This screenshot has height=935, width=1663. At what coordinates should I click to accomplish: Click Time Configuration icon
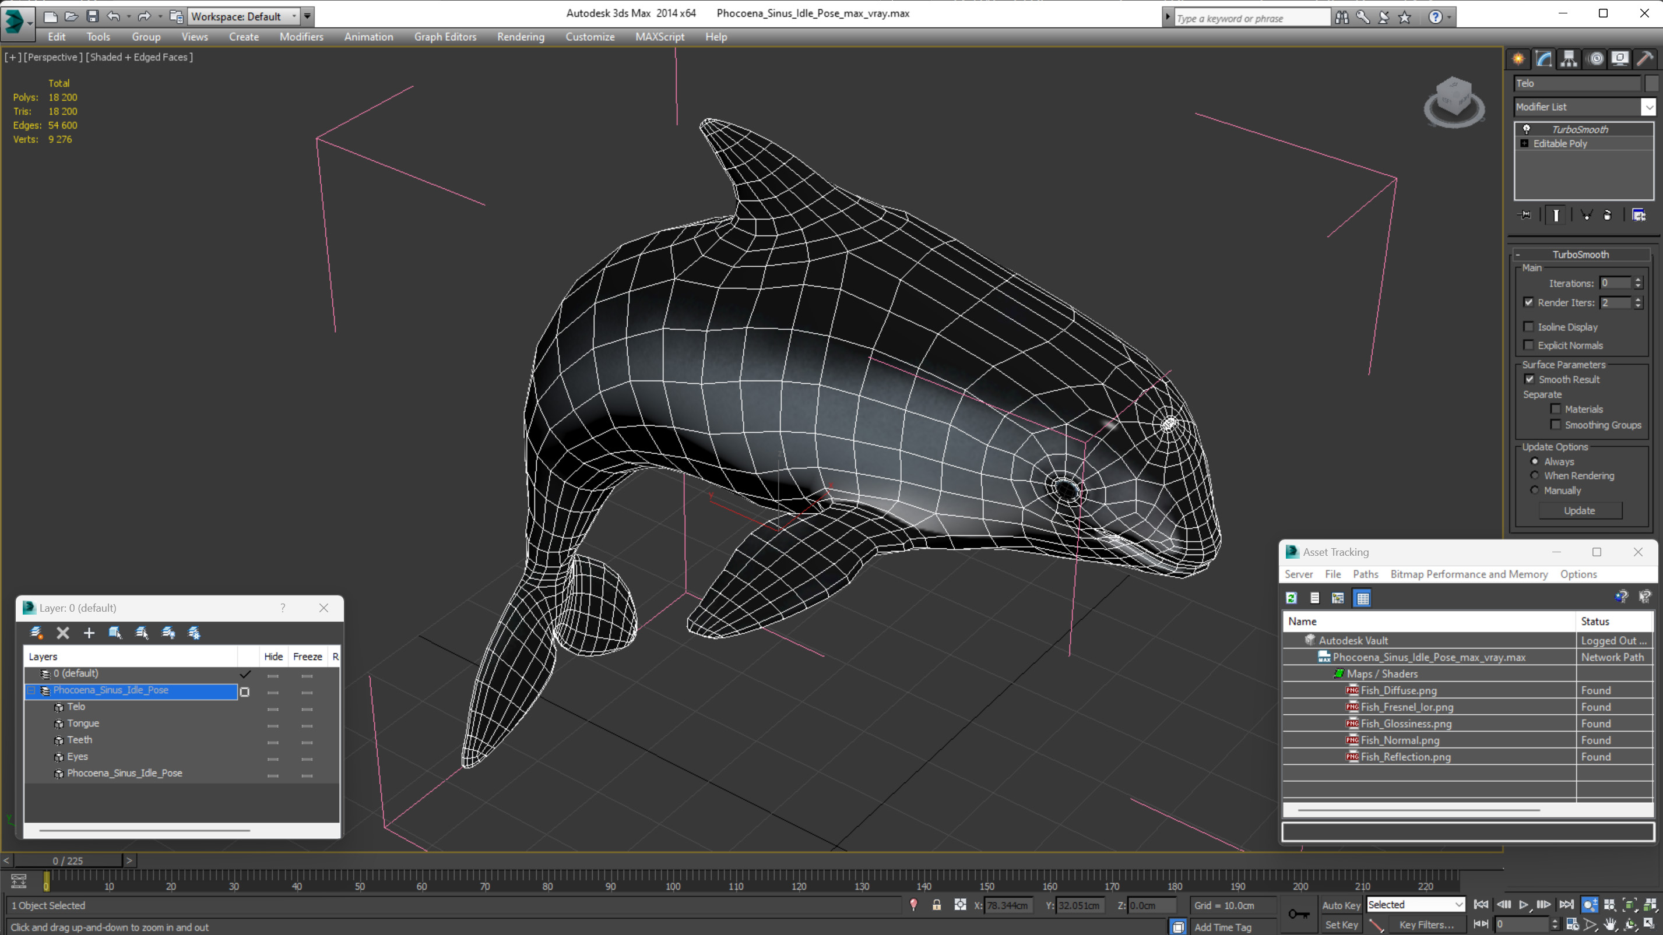[1572, 924]
